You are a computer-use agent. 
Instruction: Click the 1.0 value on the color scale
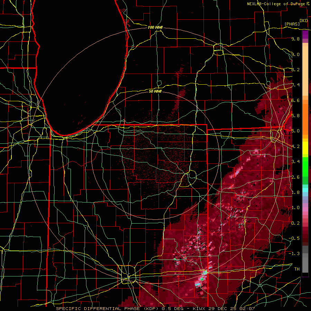[295, 207]
